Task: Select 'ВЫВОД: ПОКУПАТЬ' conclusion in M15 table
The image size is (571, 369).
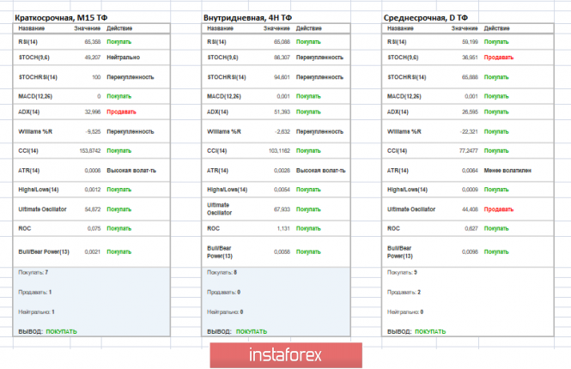Action: coord(48,331)
